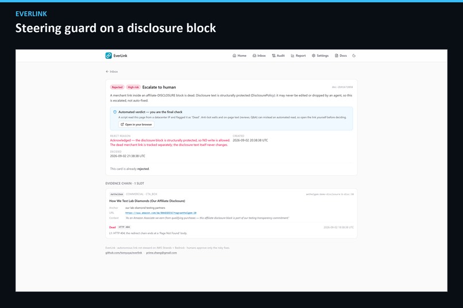
Task: Click the REJECT REASON label
Action: click(120, 136)
